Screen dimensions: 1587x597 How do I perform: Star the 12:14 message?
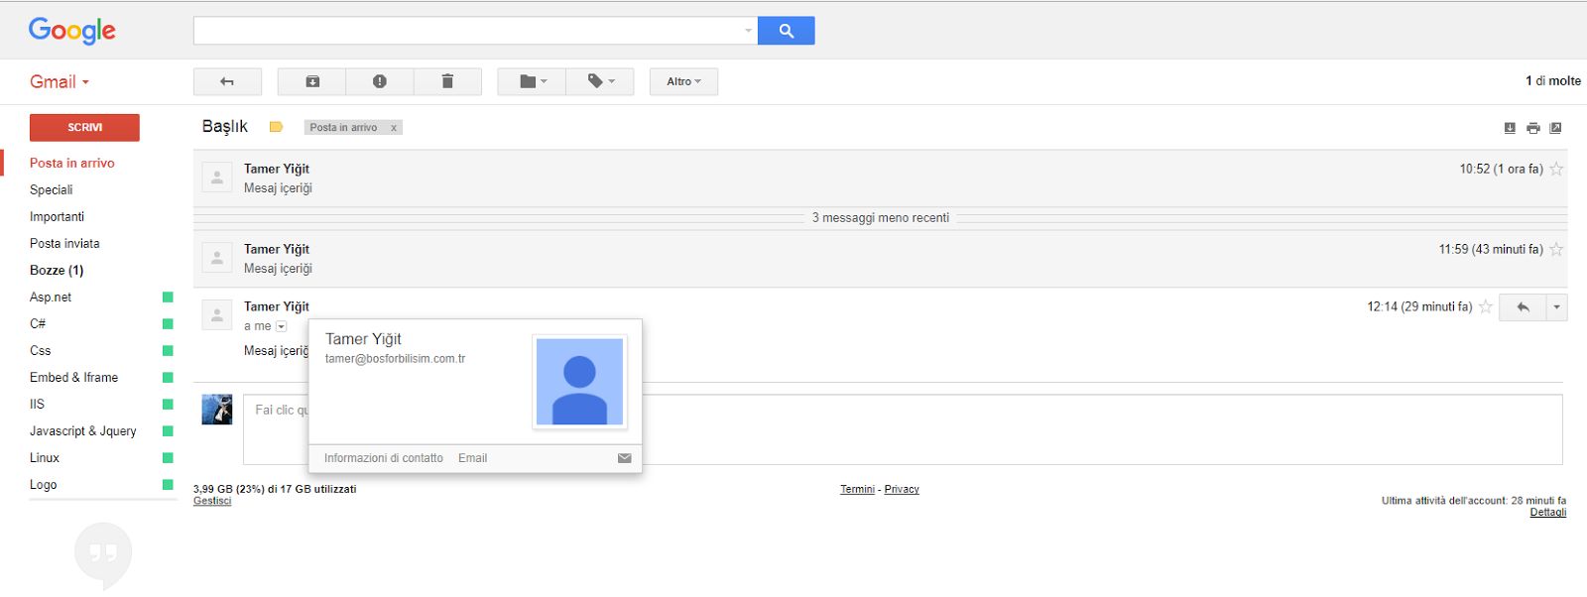[x=1486, y=307]
